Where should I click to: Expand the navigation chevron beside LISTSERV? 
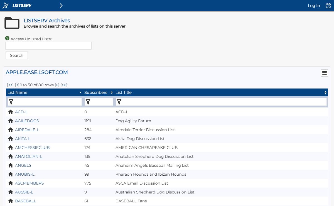(61, 6)
